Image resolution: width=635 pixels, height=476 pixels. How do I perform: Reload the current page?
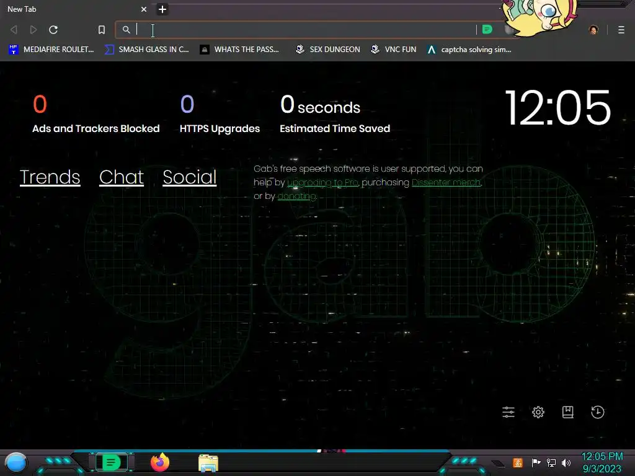[x=53, y=30]
